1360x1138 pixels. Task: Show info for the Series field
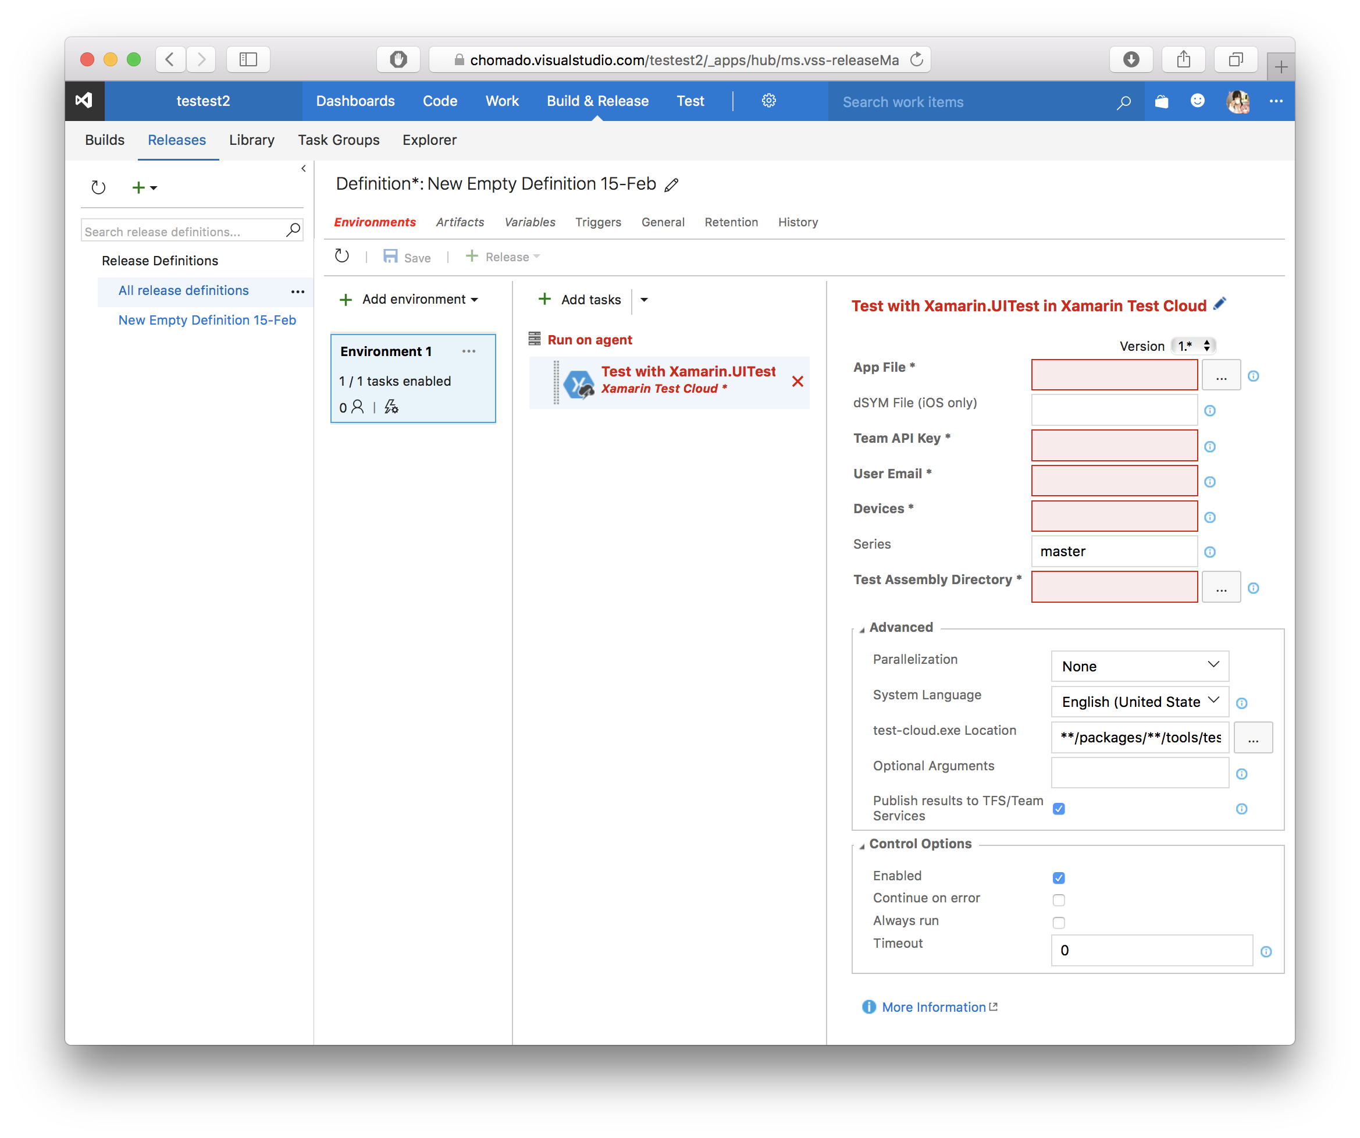(x=1209, y=552)
